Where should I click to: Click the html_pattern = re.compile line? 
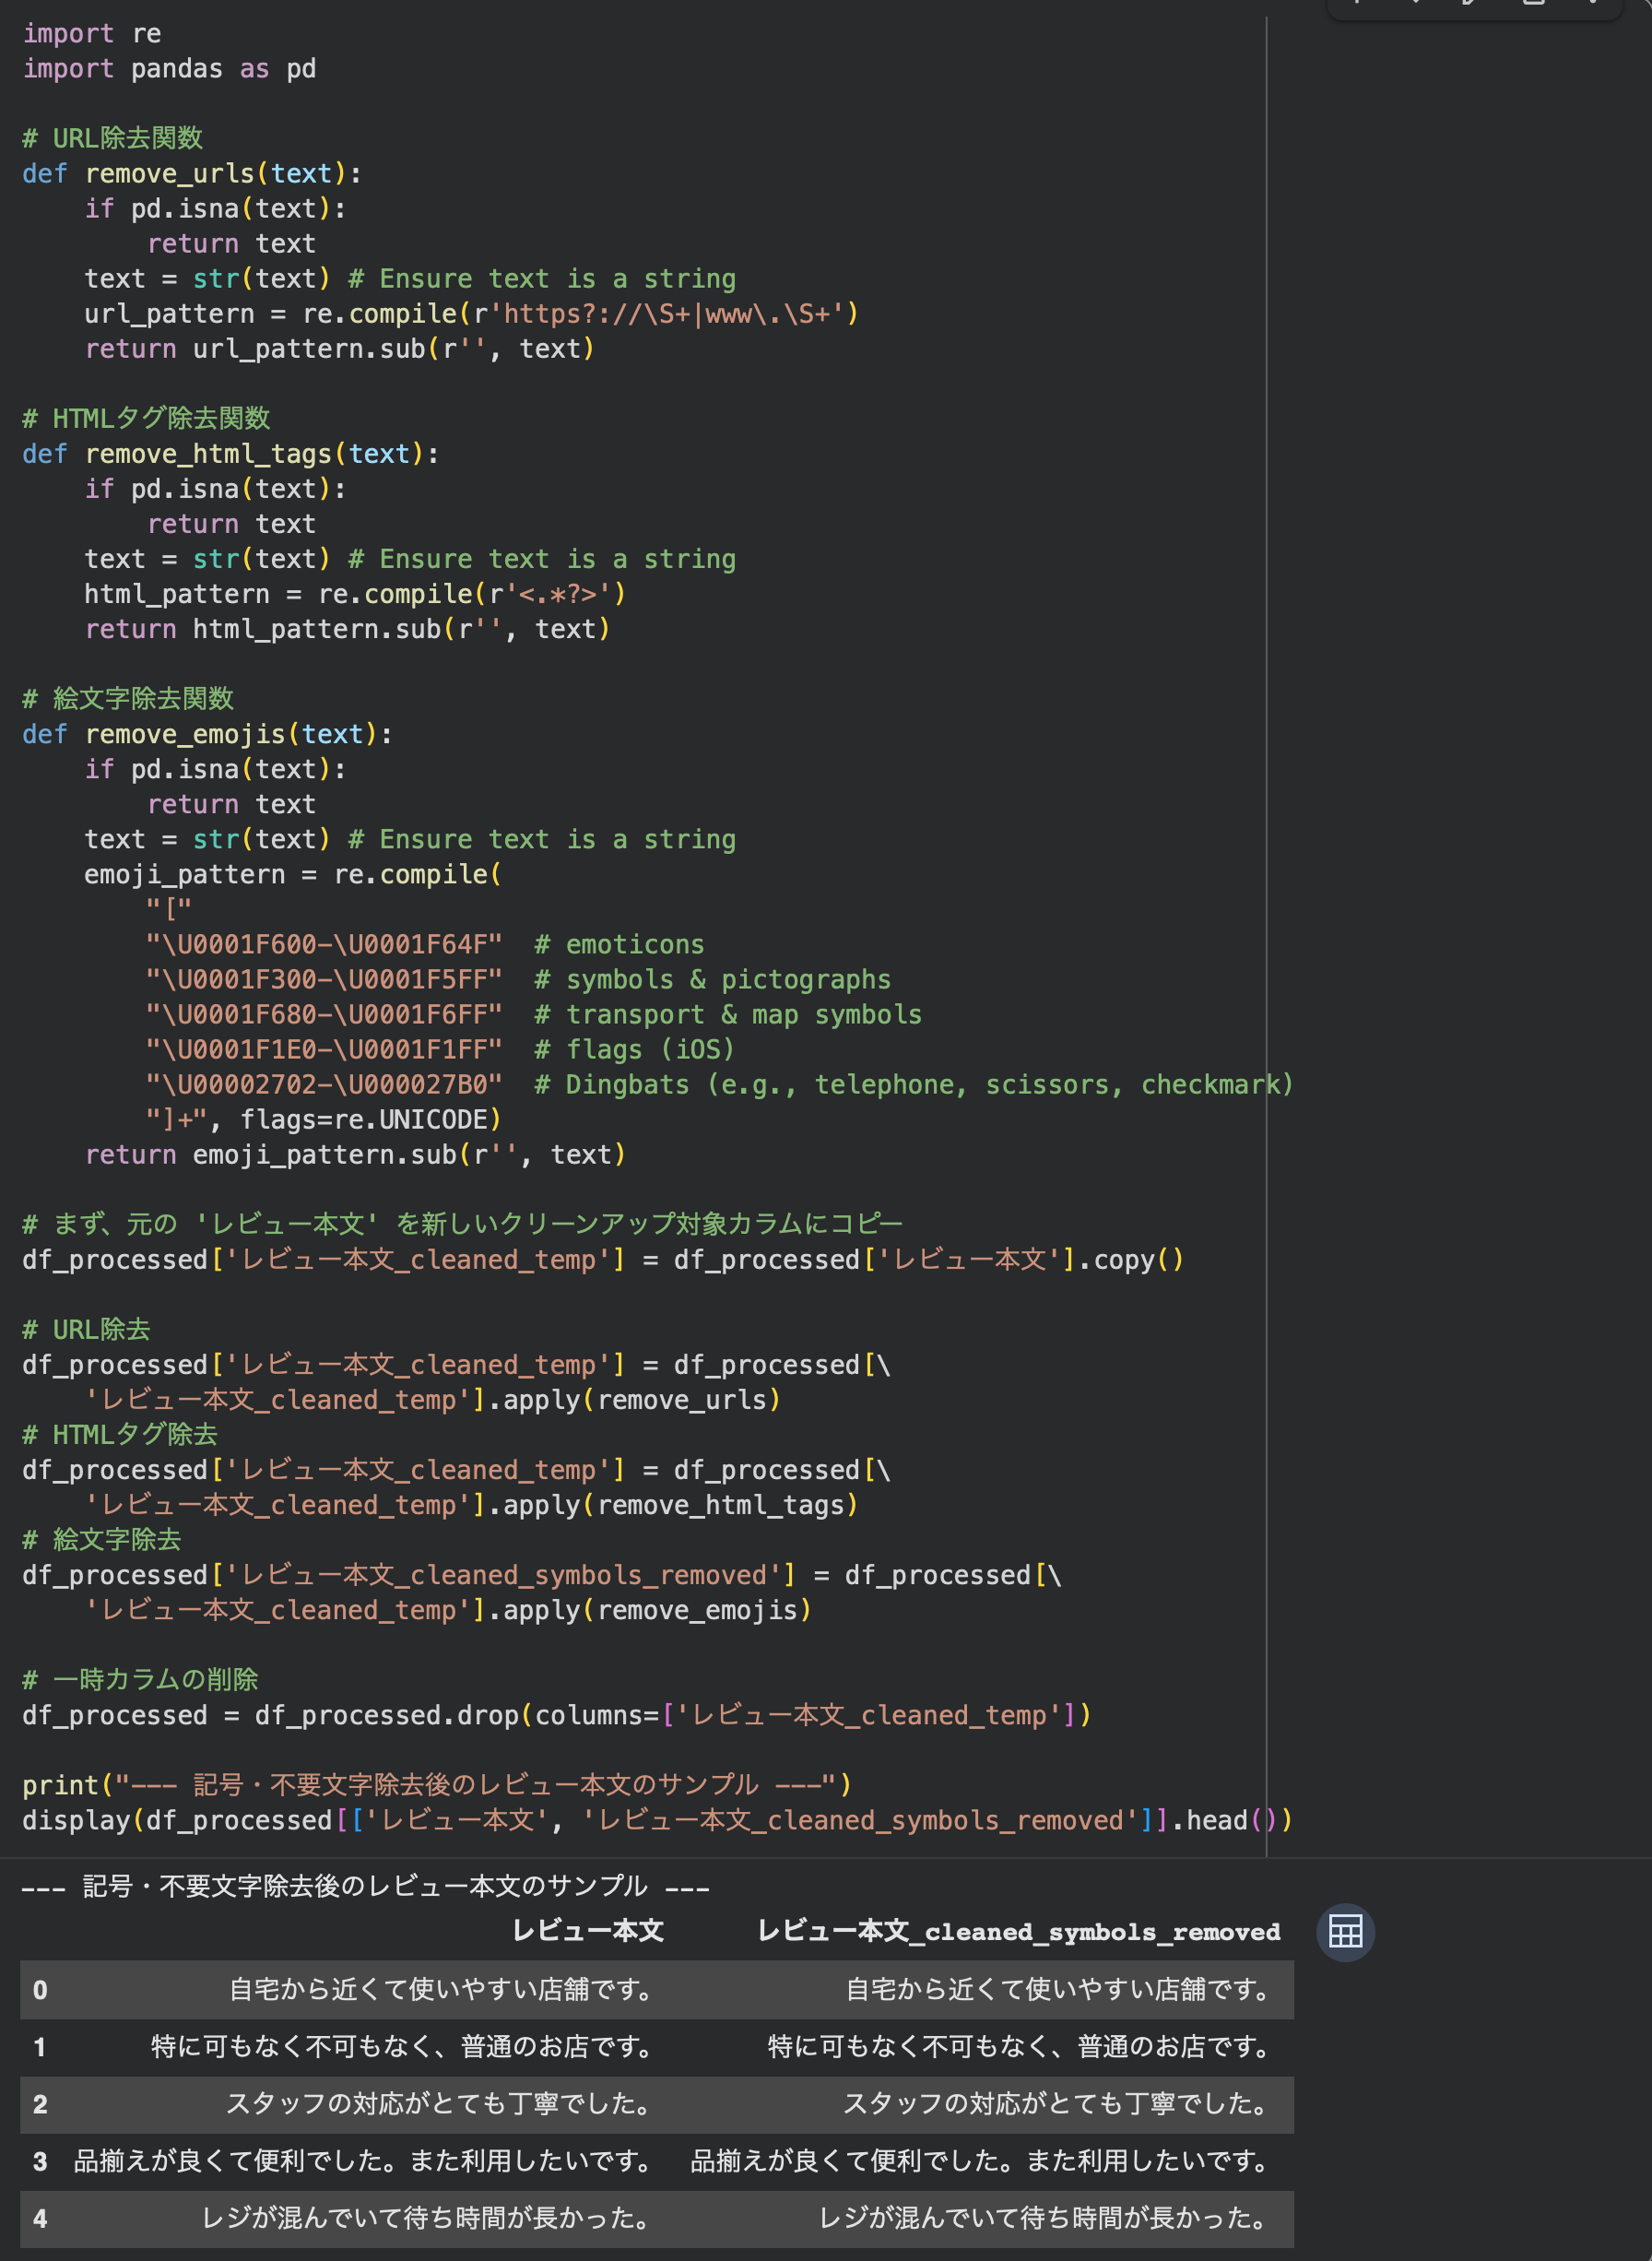click(x=355, y=594)
